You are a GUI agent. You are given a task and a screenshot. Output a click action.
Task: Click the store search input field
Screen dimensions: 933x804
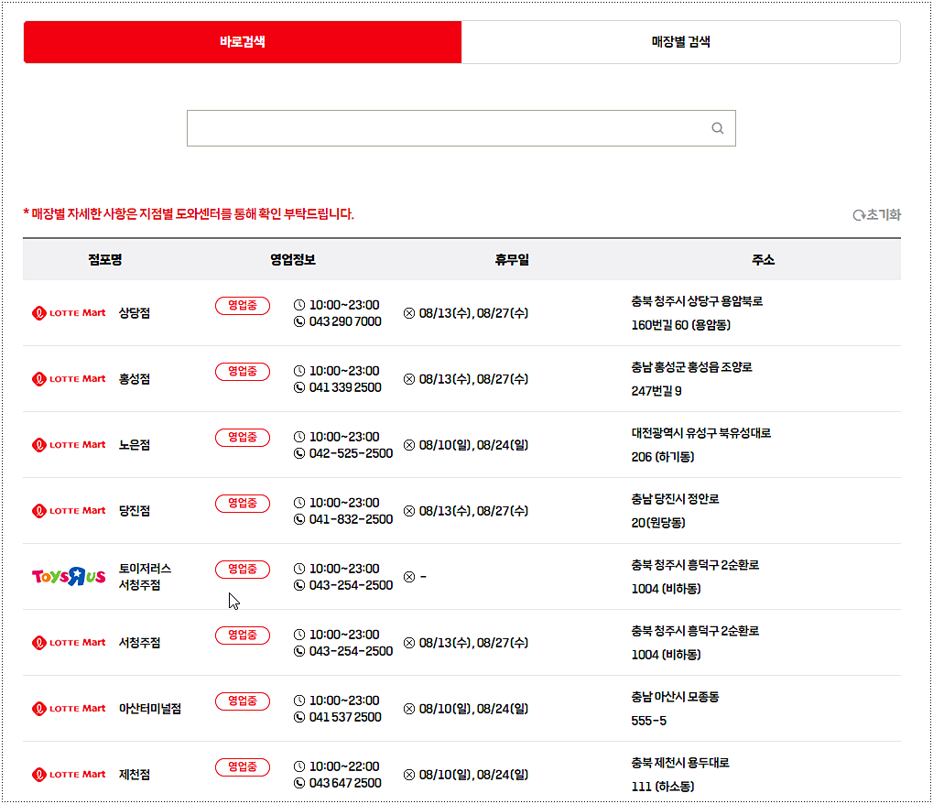[x=461, y=128]
